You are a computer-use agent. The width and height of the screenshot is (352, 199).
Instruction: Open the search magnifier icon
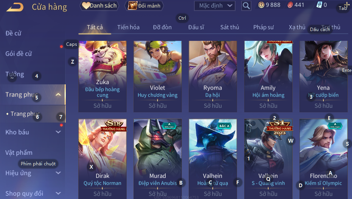[246, 6]
